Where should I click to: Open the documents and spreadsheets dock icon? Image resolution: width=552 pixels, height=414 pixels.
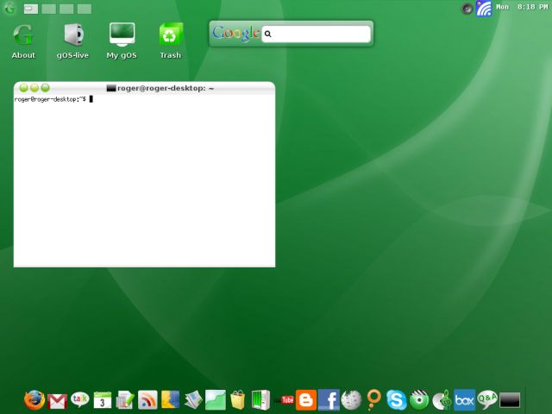(124, 400)
